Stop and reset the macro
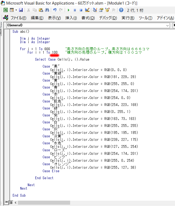Image resolution: width=175 pixels, height=206 pixels. point(81,10)
